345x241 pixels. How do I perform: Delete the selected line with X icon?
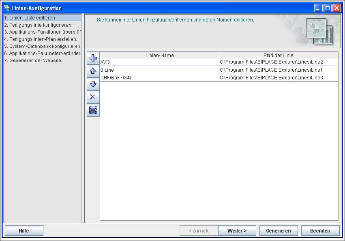(93, 97)
